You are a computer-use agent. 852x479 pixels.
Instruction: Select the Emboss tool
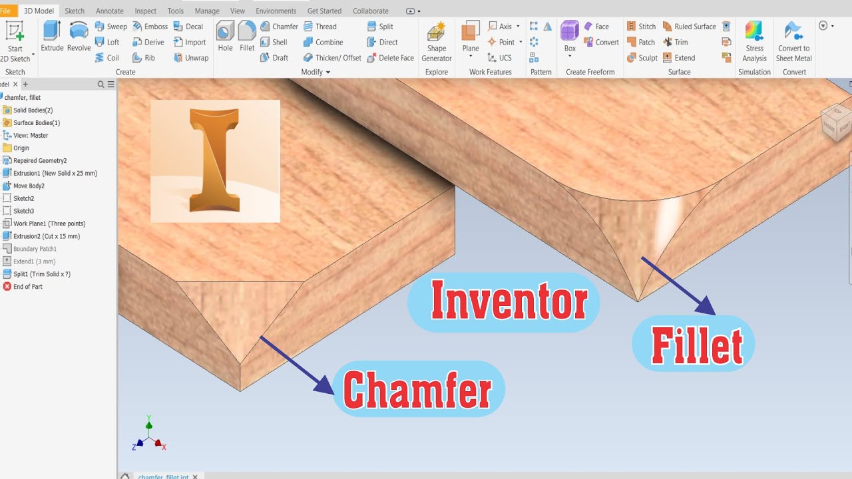[x=150, y=27]
